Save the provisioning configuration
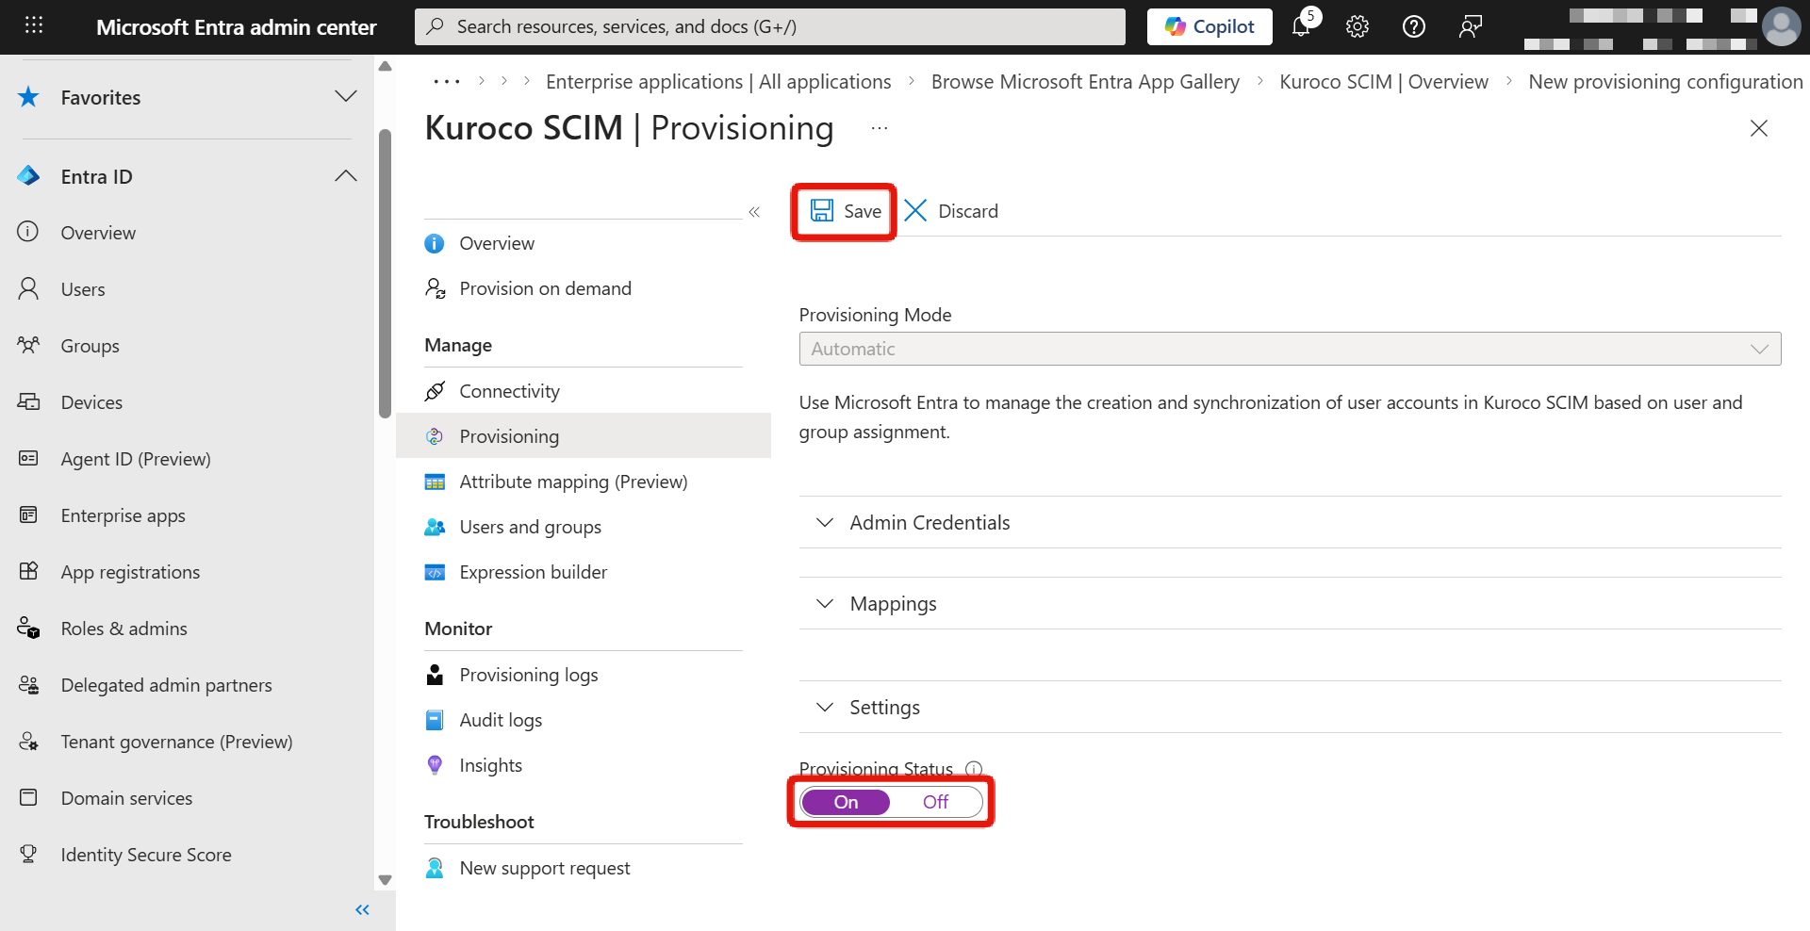 846,211
